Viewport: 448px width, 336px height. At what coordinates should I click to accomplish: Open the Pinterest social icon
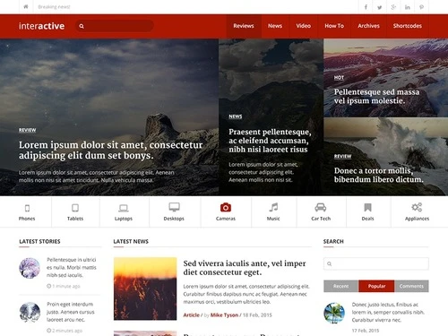(421, 7)
